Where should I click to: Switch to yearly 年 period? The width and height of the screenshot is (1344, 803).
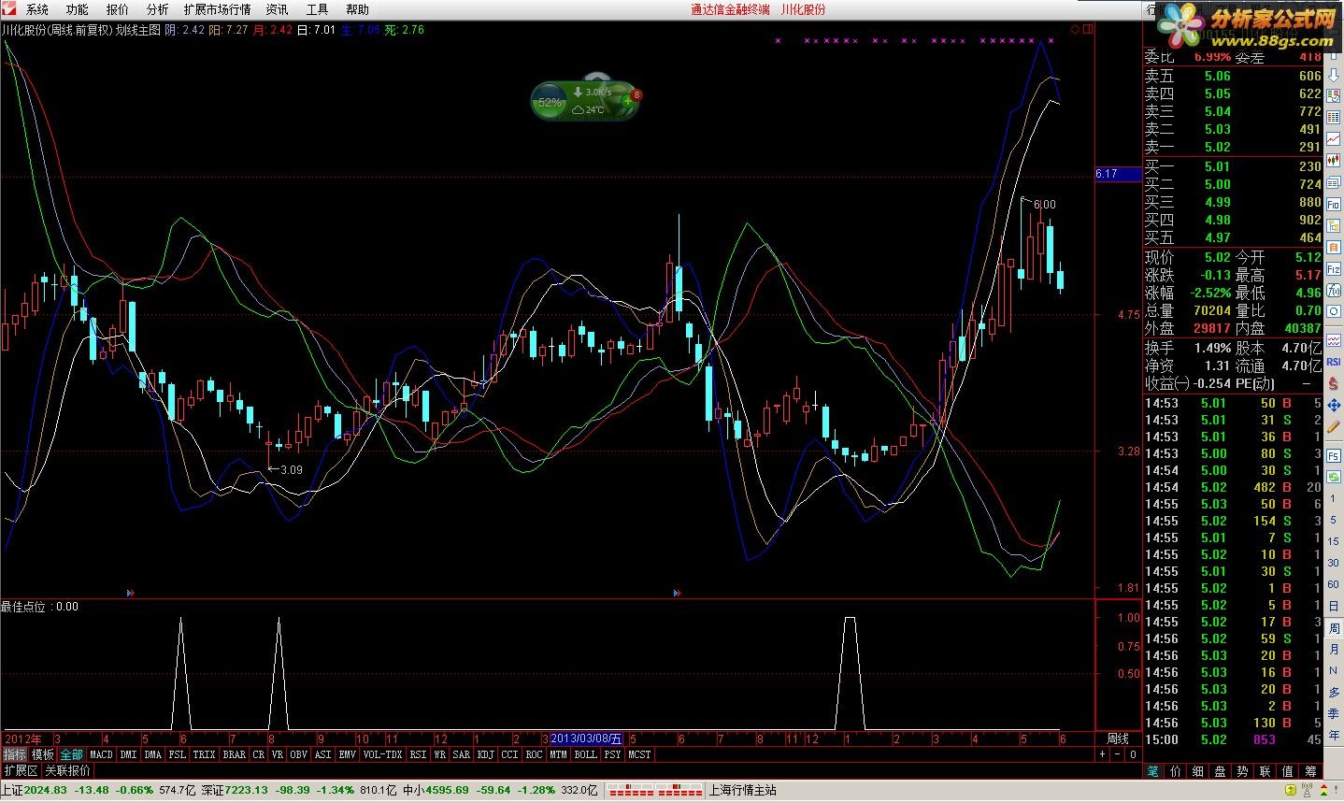(1334, 736)
